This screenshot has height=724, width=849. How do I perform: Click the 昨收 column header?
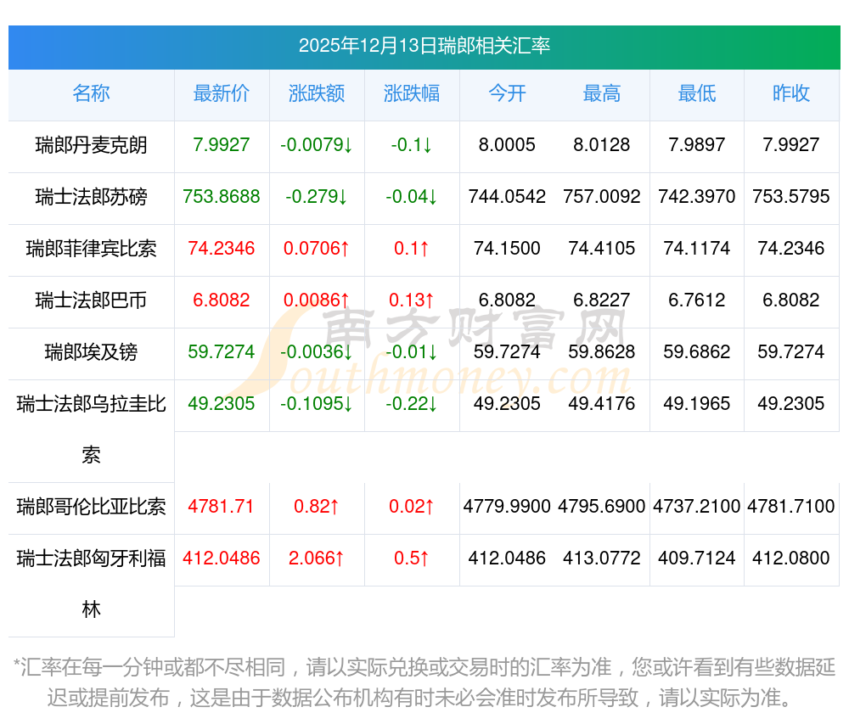791,93
